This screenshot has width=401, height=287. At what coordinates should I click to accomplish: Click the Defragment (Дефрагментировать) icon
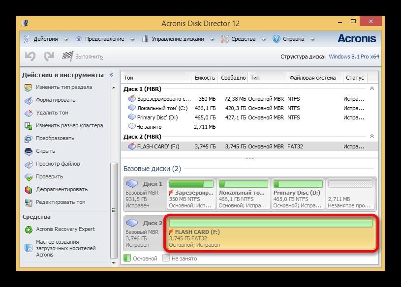tap(28, 190)
